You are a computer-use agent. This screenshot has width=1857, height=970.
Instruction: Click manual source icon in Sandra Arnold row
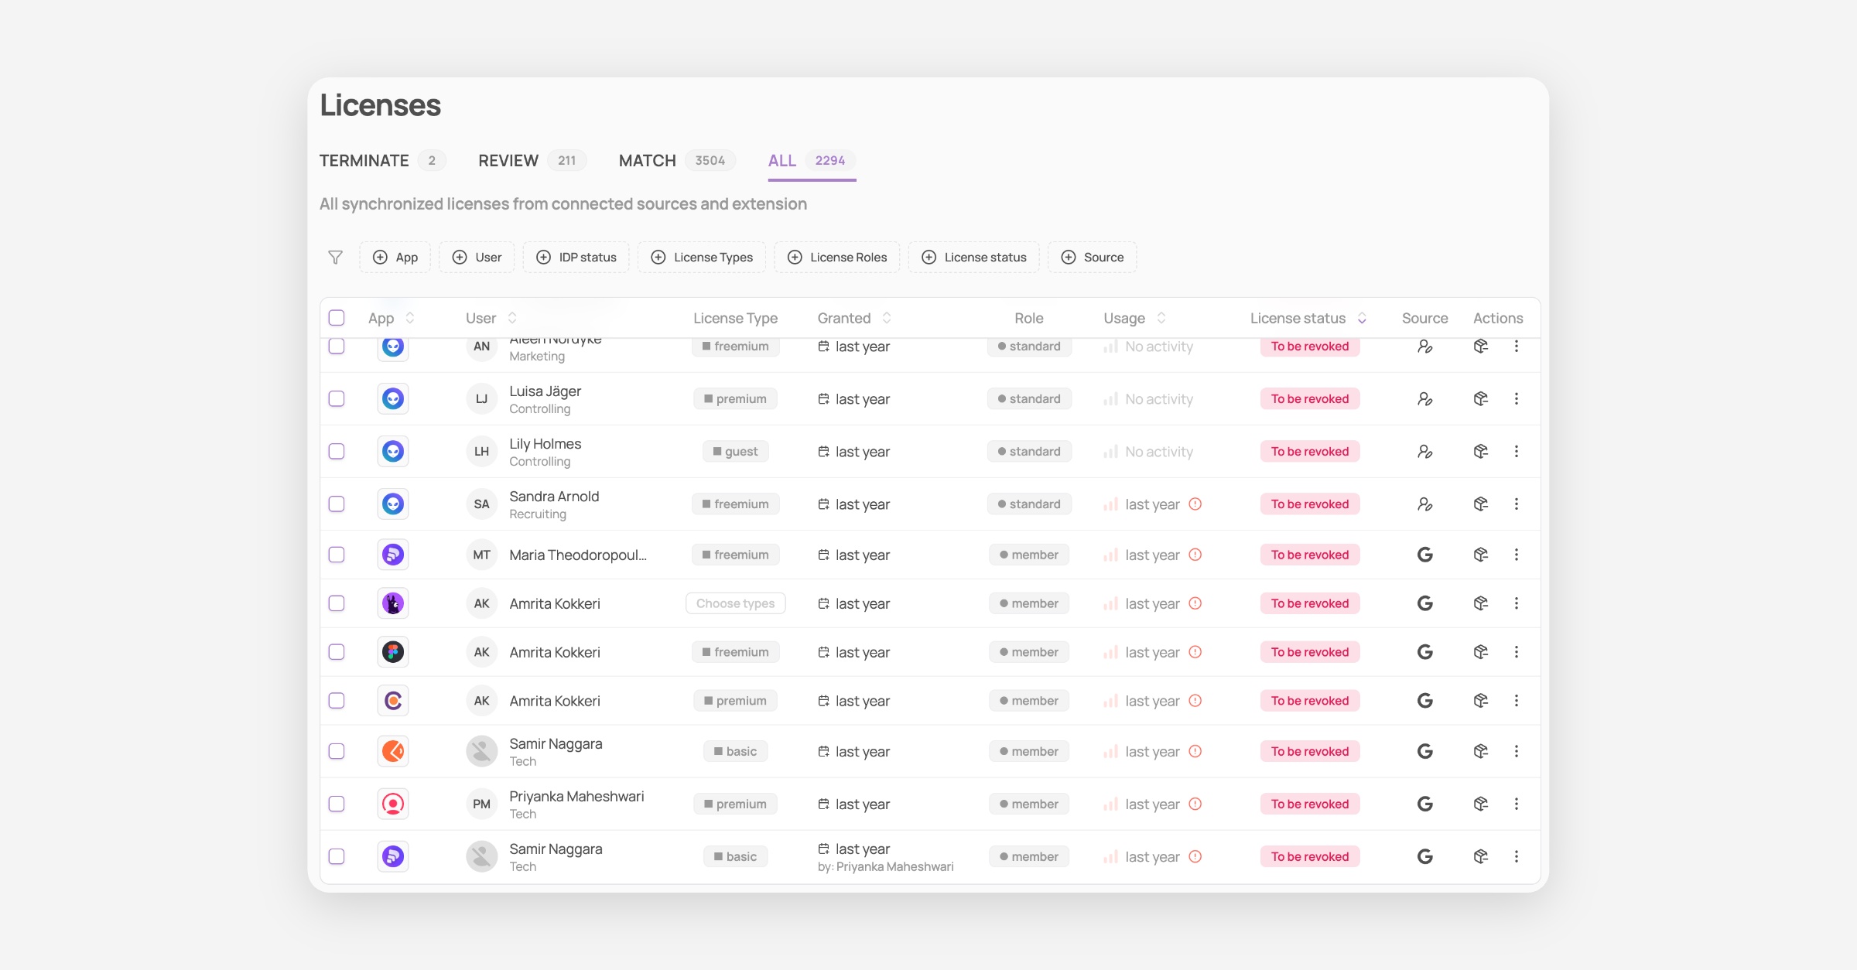pyautogui.click(x=1424, y=504)
